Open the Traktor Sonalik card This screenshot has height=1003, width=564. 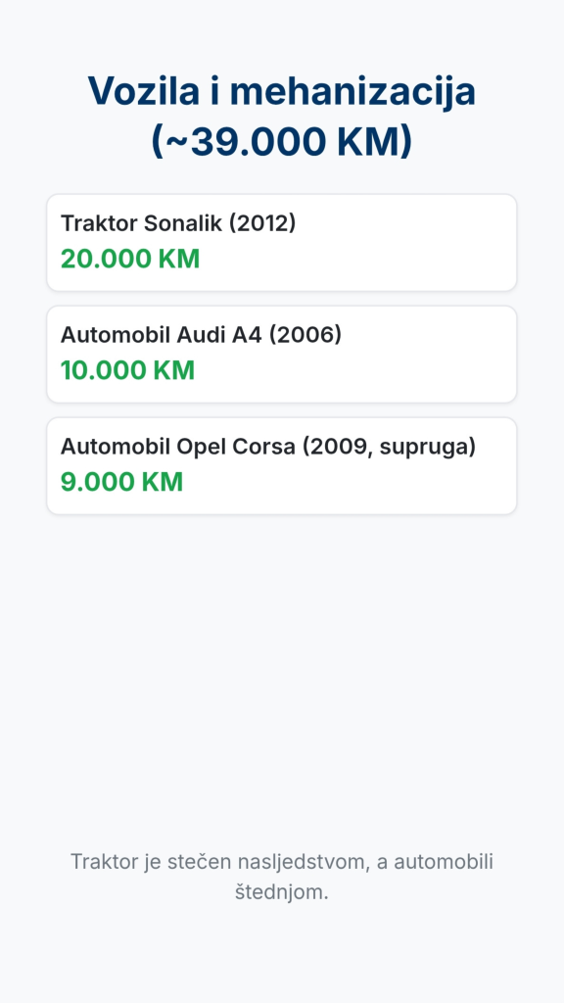281,243
